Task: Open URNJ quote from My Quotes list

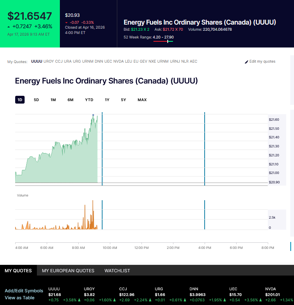Action: pos(175,61)
